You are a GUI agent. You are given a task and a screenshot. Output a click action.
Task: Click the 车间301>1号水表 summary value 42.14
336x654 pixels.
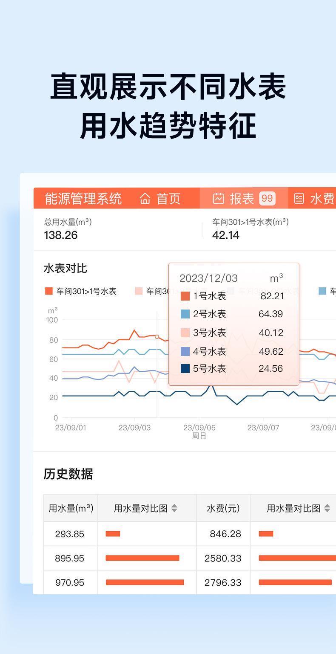point(225,235)
